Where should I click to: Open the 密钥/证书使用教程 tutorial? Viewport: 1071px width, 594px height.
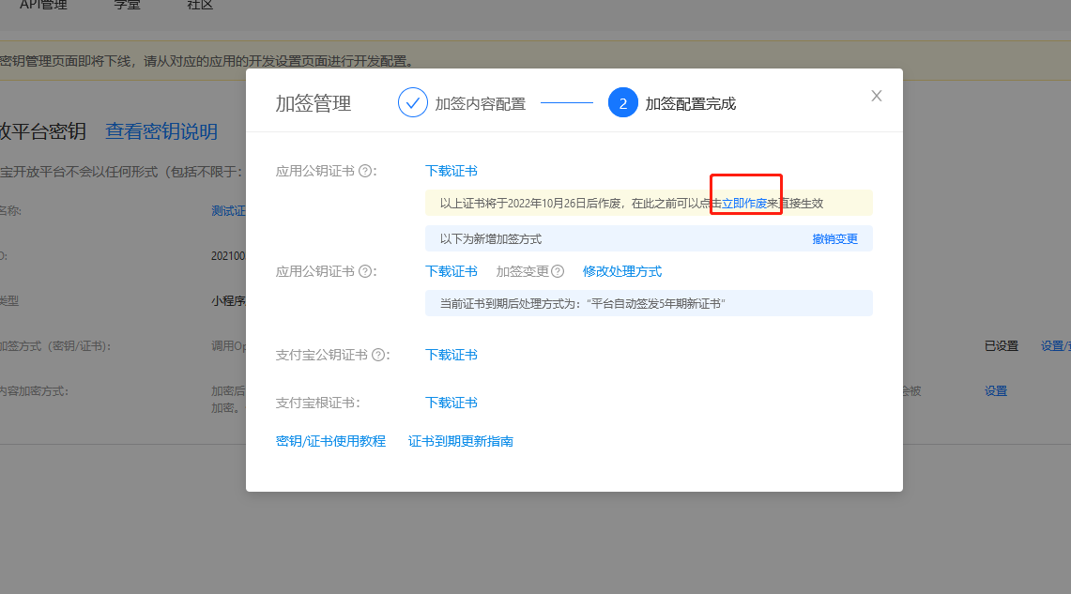click(332, 440)
